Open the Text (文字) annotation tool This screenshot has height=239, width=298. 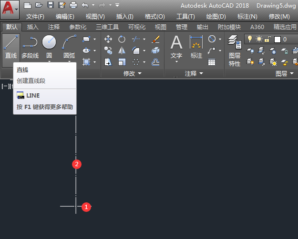[176, 47]
